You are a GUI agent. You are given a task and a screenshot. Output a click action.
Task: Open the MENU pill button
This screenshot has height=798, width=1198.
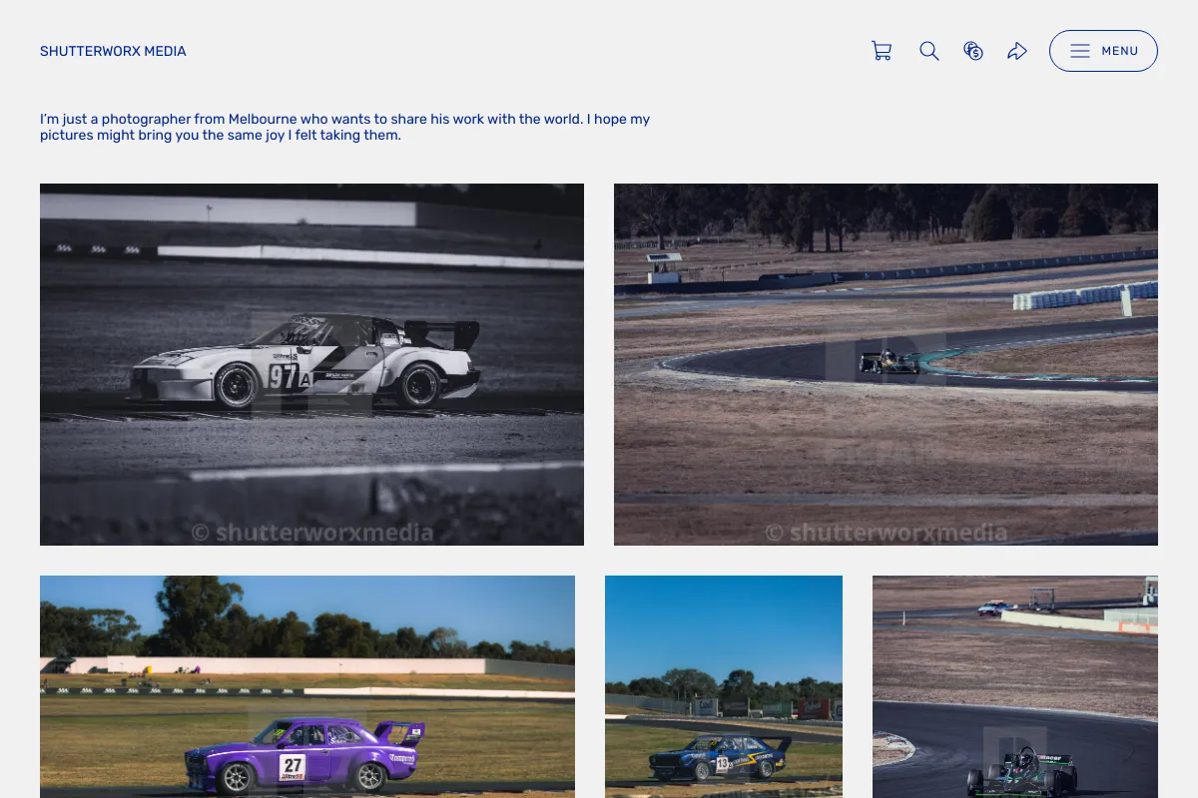[x=1103, y=51]
